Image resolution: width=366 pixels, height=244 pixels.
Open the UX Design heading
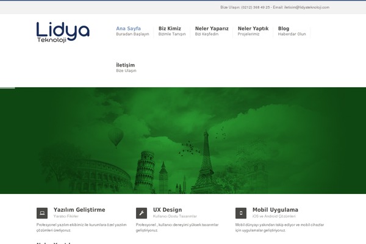(167, 210)
